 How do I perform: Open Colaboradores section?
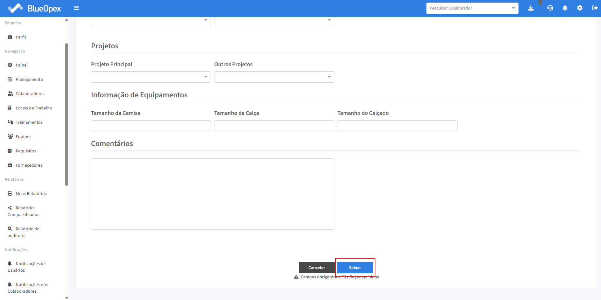(30, 94)
